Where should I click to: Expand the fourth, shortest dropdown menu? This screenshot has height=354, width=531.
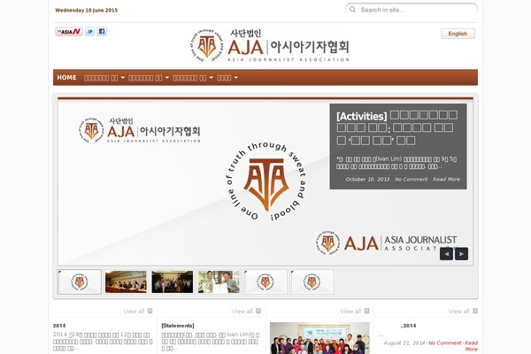227,78
